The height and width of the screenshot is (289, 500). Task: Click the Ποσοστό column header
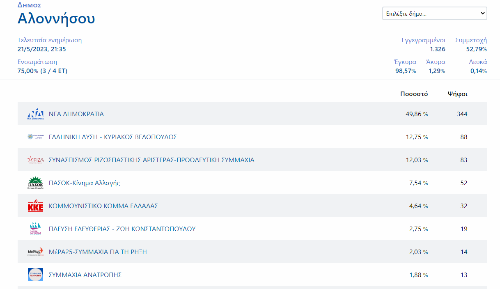(414, 94)
